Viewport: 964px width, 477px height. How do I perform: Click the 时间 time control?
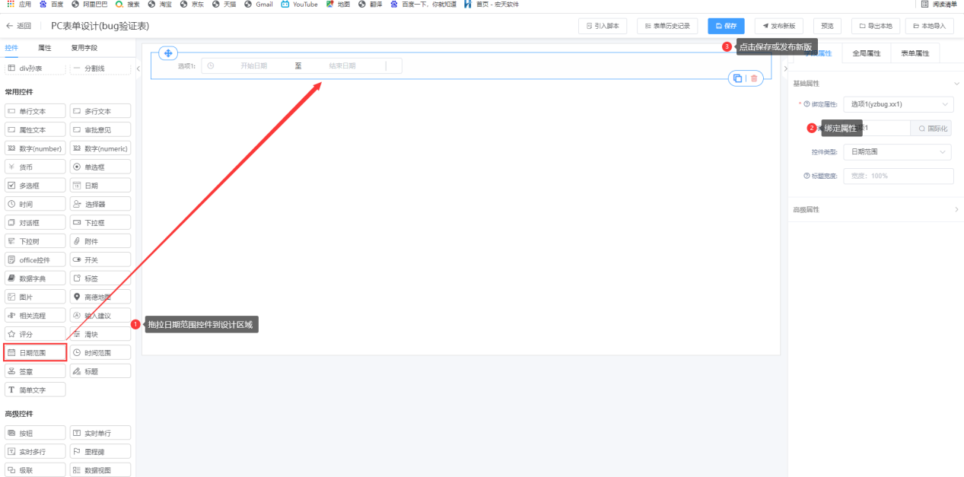(35, 205)
